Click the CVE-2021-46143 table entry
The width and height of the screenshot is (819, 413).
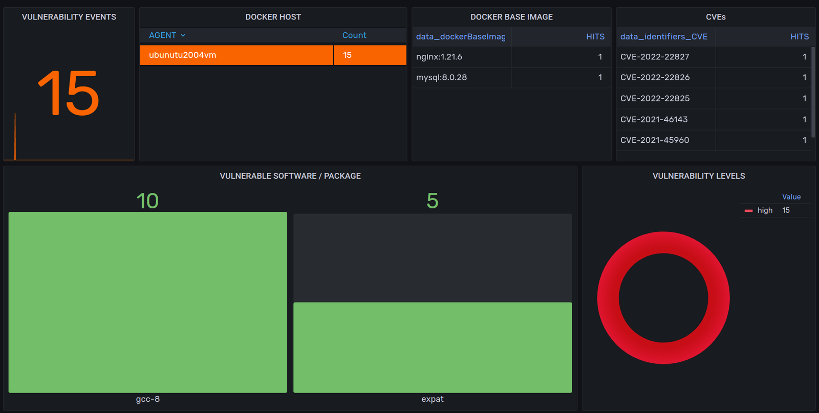(654, 119)
